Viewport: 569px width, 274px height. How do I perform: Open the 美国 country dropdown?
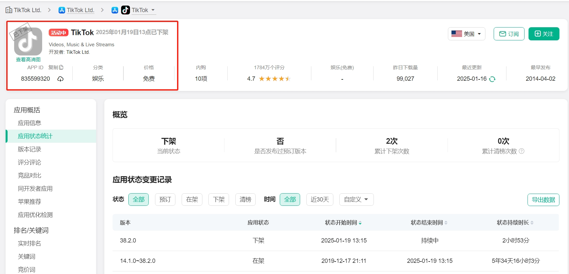click(467, 34)
